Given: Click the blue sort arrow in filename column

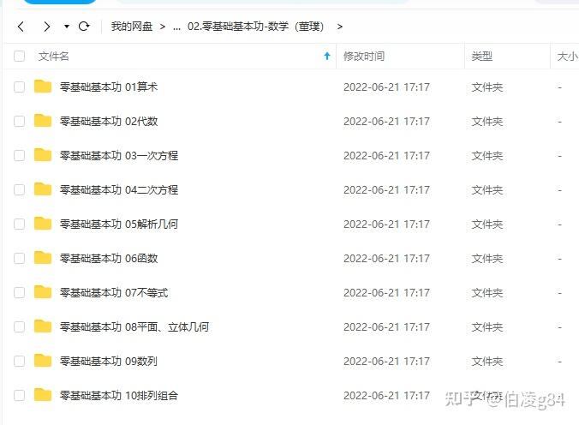Looking at the screenshot, I should click(x=327, y=57).
